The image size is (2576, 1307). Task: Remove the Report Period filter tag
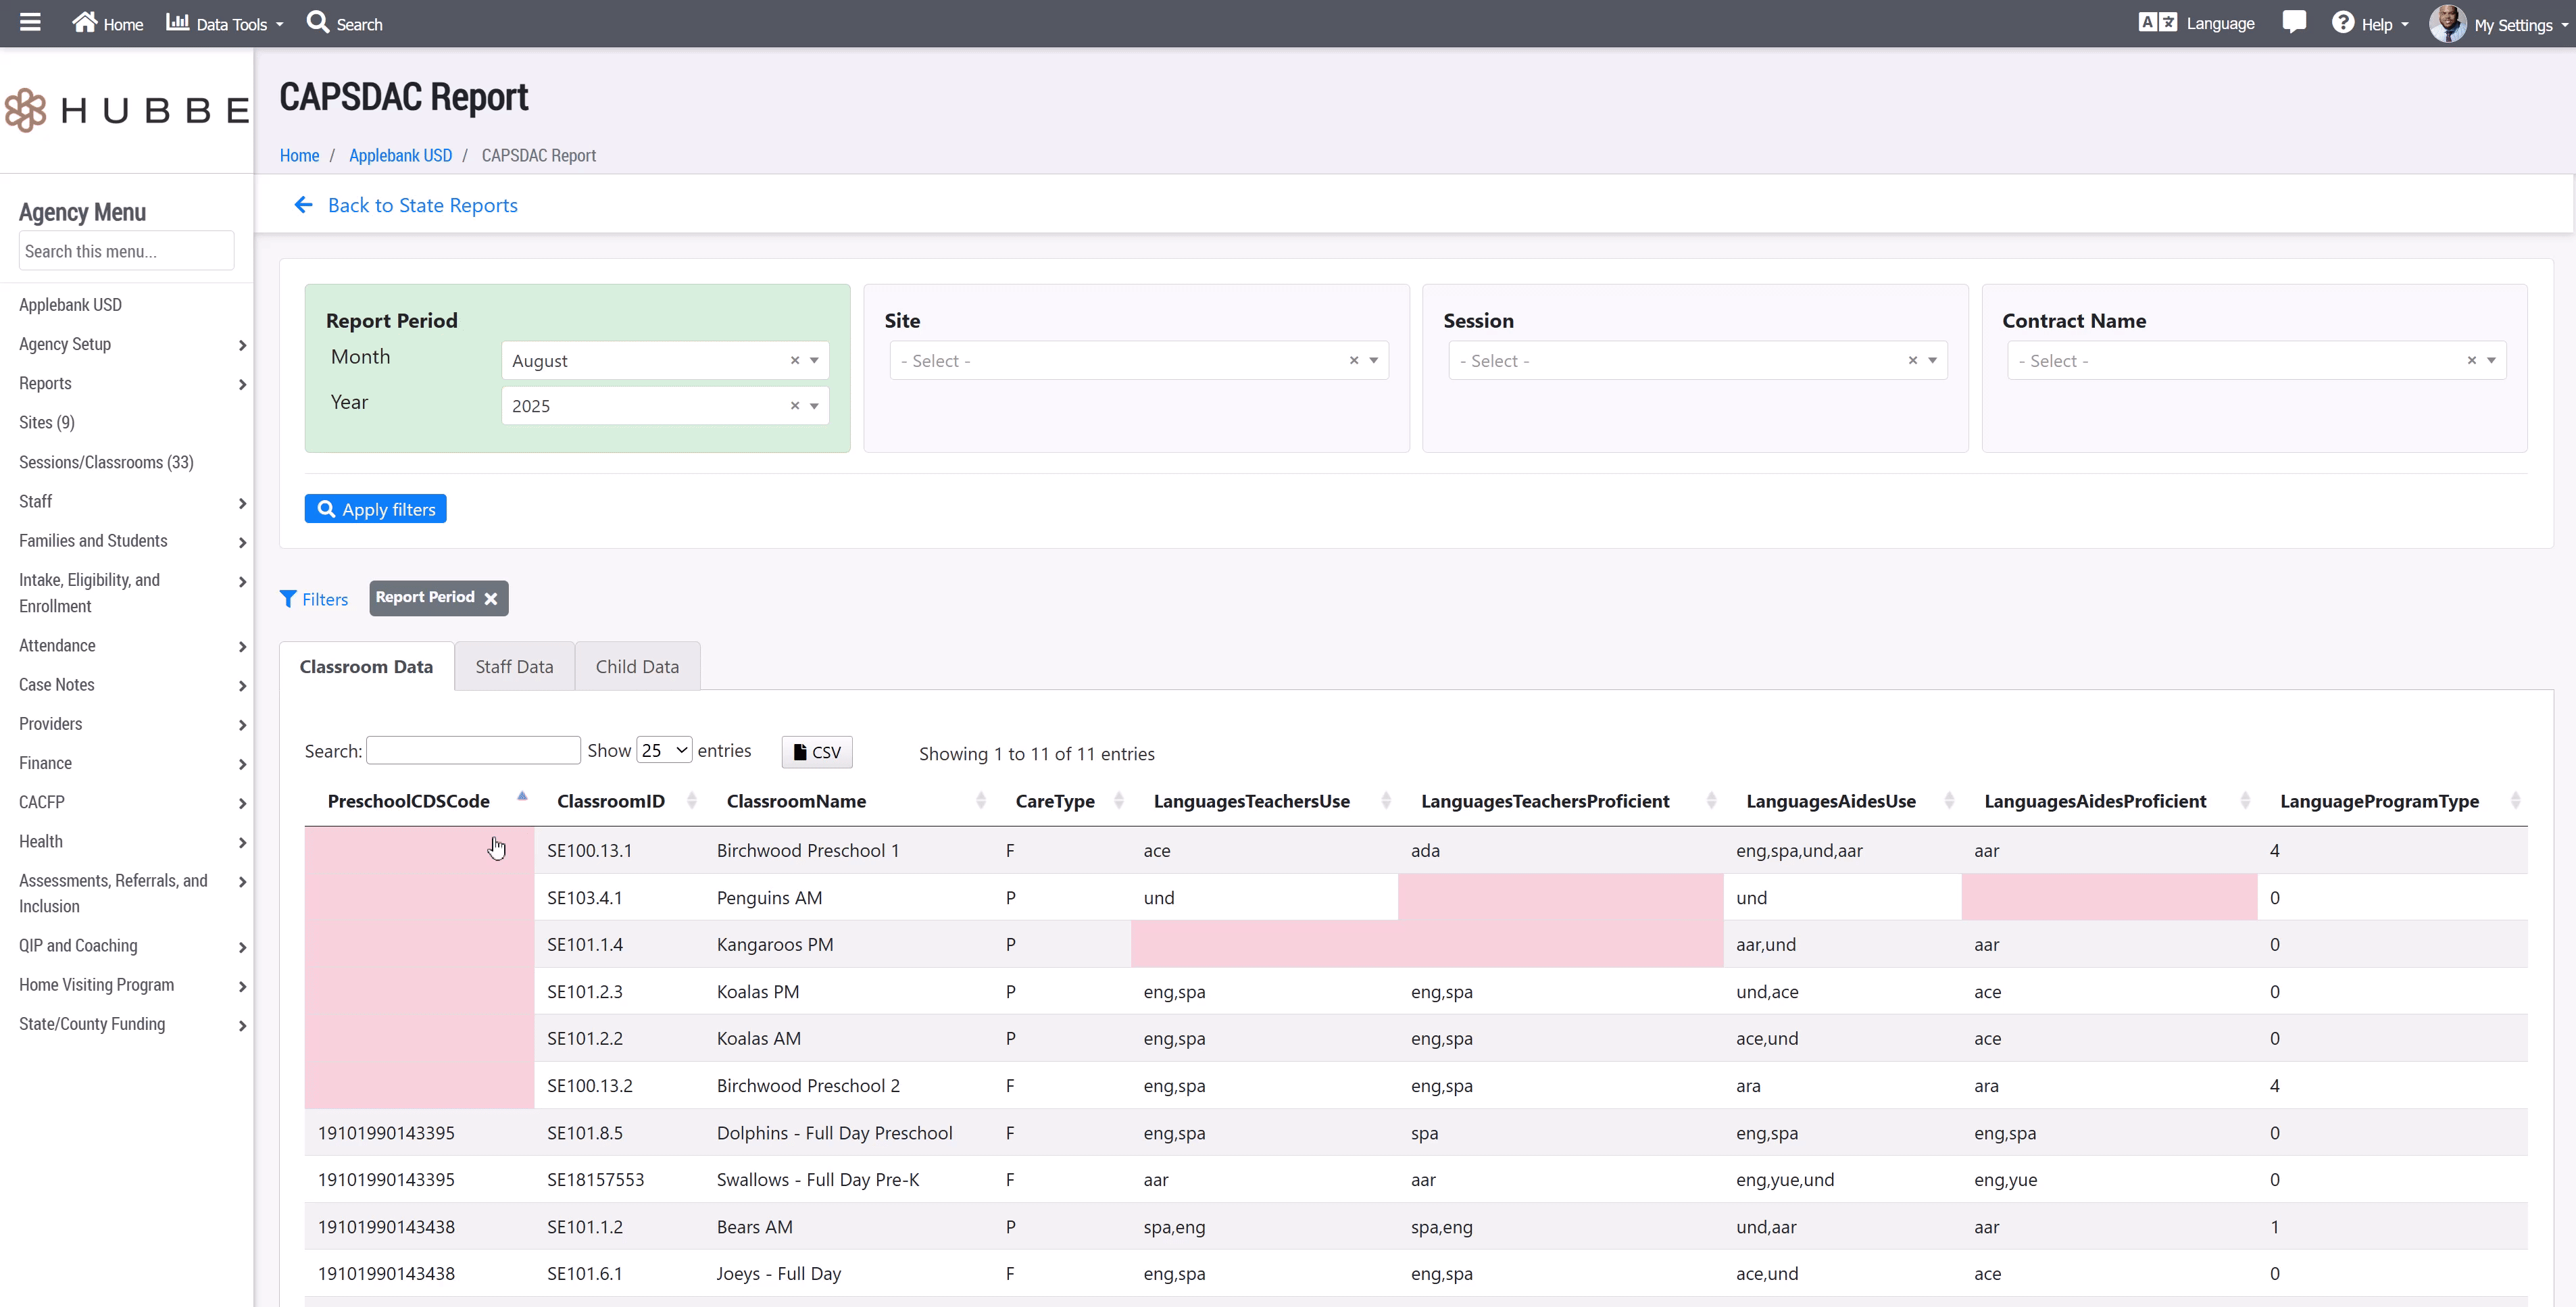[x=491, y=599]
